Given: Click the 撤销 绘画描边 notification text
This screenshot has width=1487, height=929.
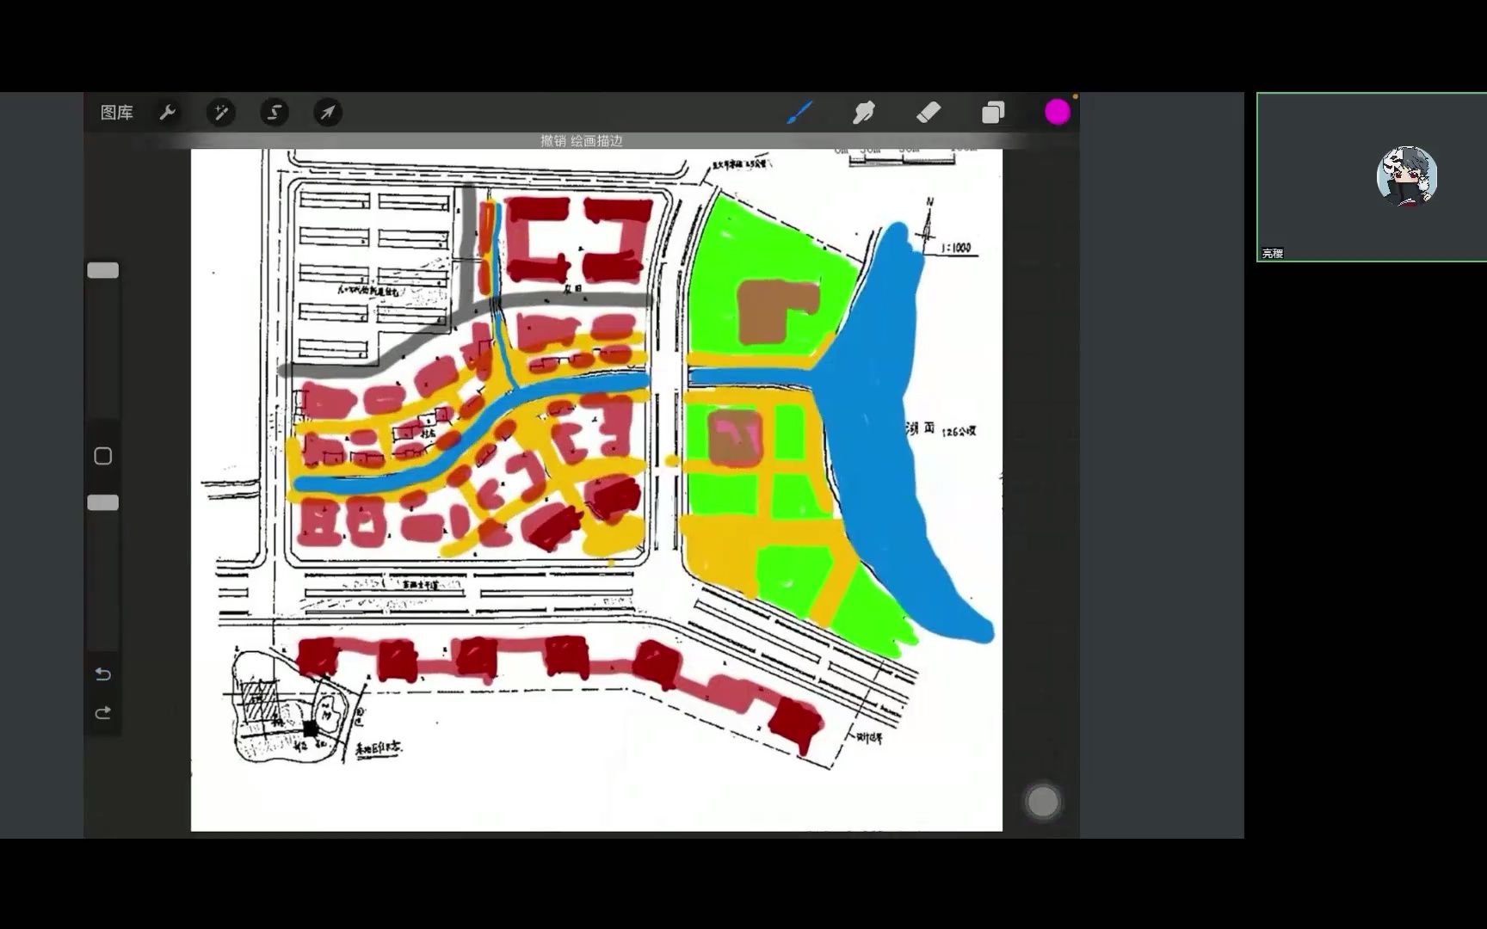Looking at the screenshot, I should tap(582, 141).
